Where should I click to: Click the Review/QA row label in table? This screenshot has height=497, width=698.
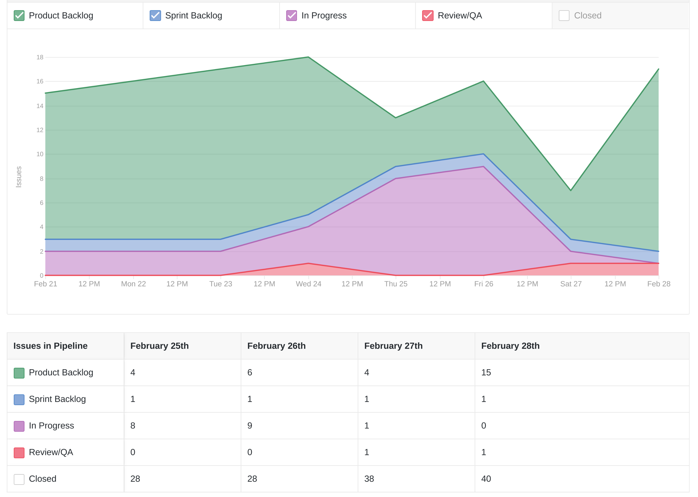click(51, 453)
